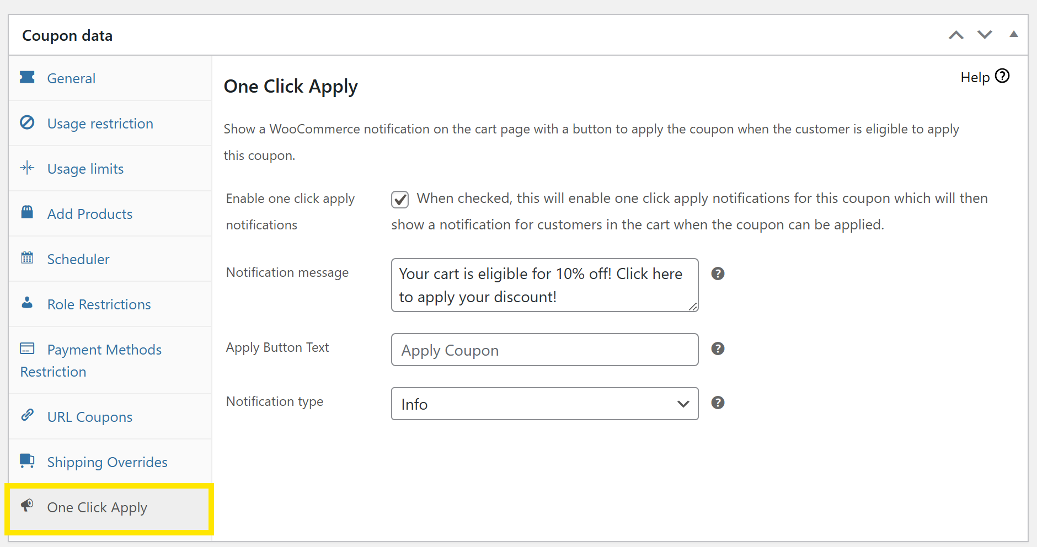Click help tooltip for Notification type

coord(718,403)
